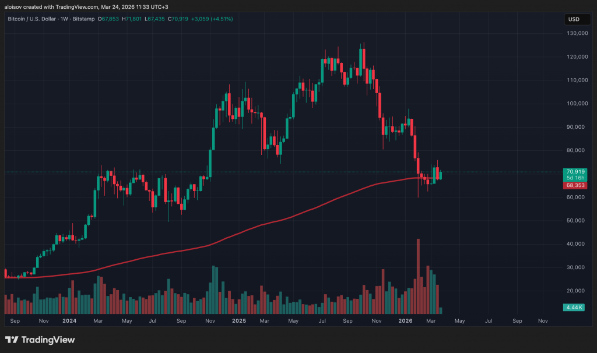
Task: Click the green 70,919 current price label
Action: (x=574, y=171)
